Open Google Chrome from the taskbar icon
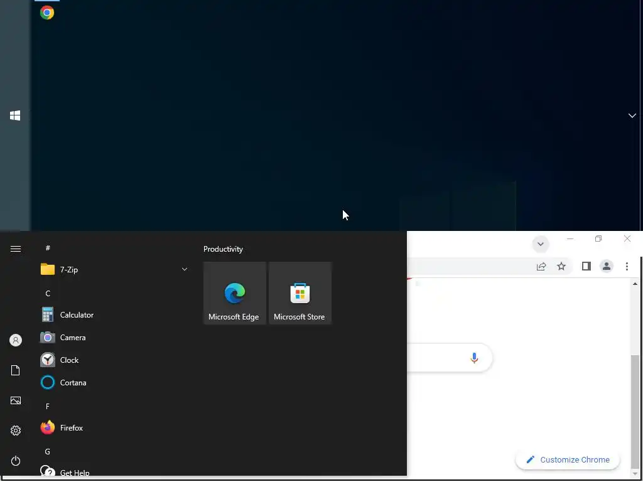The height and width of the screenshot is (482, 643). [46, 13]
